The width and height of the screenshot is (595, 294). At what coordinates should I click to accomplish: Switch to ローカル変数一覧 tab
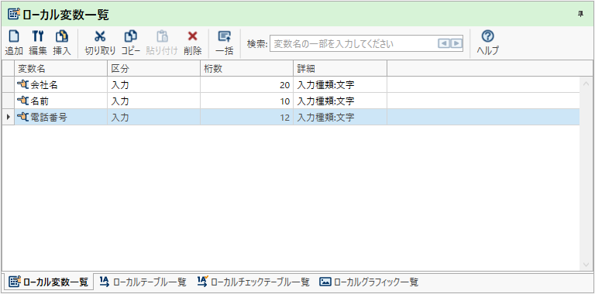(48, 282)
